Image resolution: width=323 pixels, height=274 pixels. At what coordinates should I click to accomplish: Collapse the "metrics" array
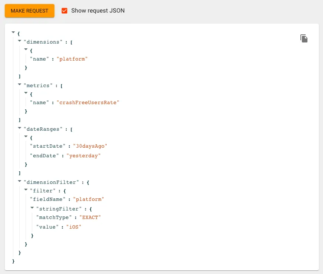(20, 85)
